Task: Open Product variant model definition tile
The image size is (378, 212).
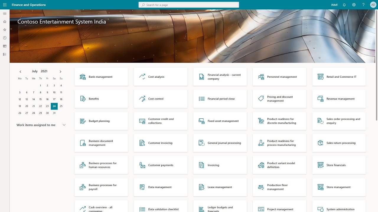Action: [x=280, y=165]
